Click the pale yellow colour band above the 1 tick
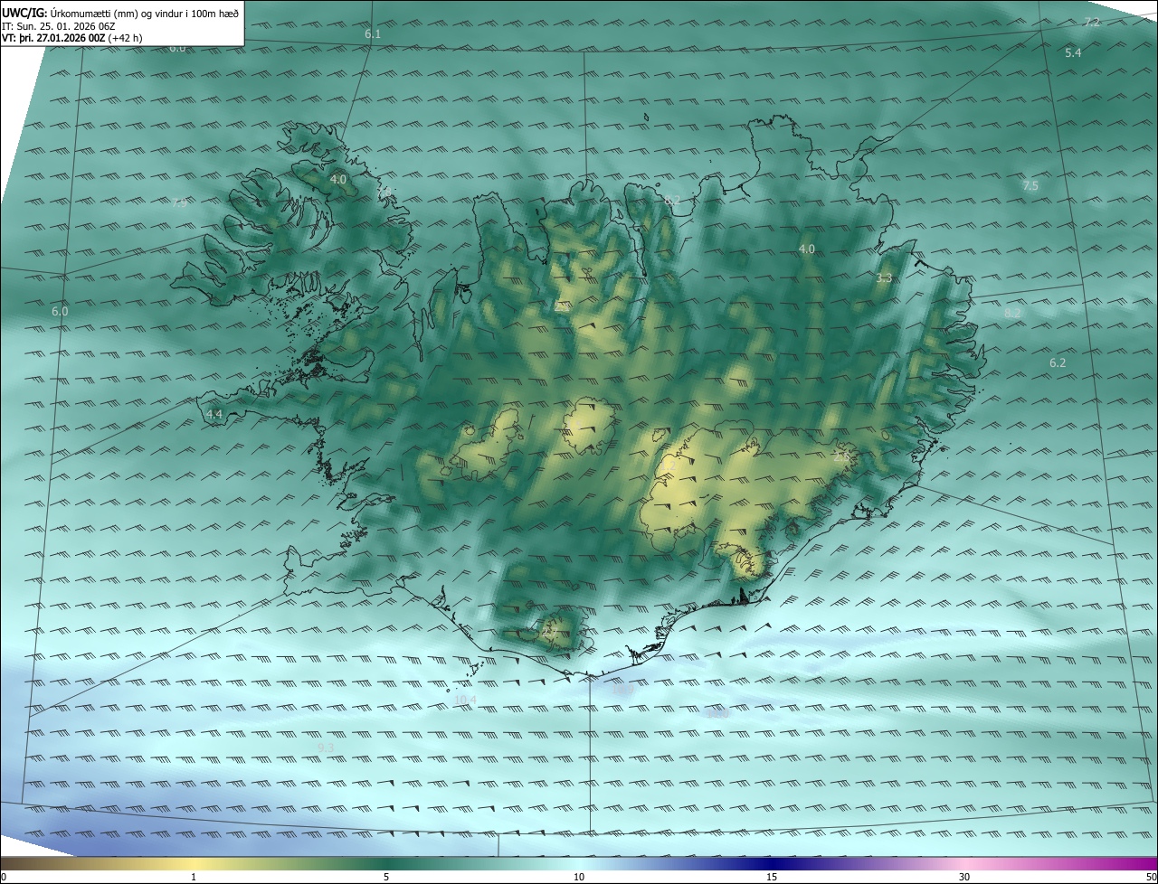Image resolution: width=1158 pixels, height=884 pixels. (194, 863)
